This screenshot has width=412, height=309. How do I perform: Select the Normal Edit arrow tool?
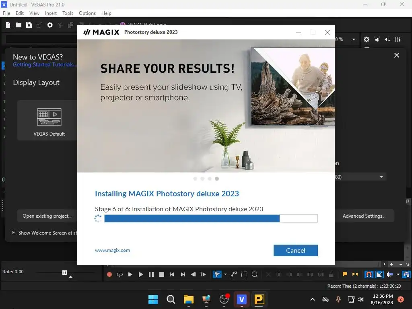217,274
